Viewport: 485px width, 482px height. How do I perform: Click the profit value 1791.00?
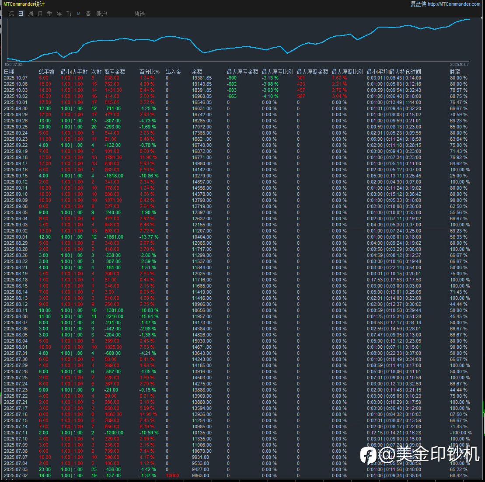tap(113, 157)
